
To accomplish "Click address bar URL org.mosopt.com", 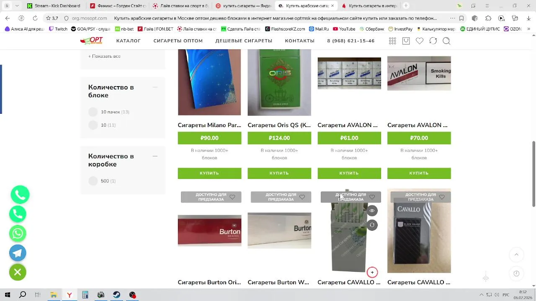I will point(89,18).
